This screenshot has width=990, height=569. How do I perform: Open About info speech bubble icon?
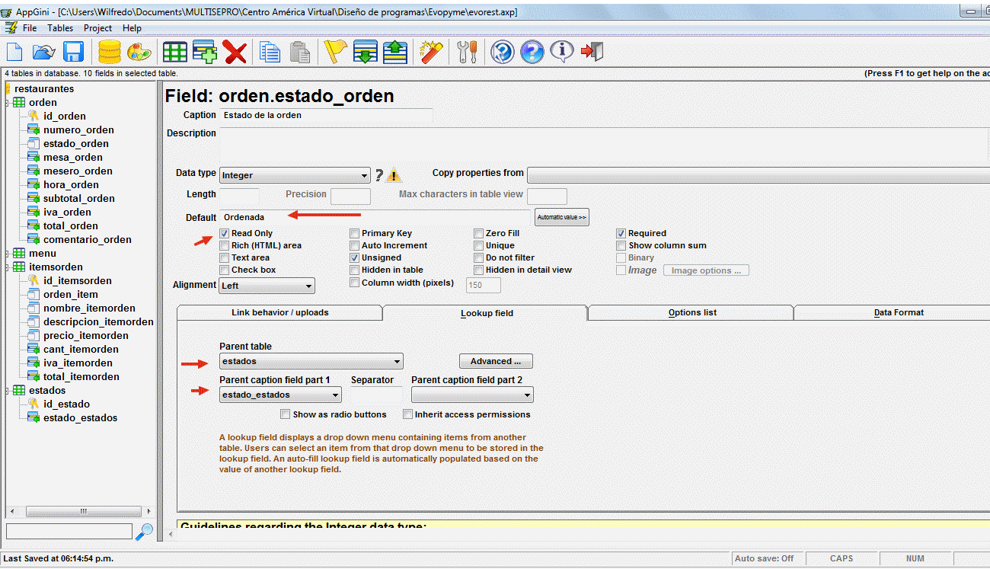tap(562, 52)
